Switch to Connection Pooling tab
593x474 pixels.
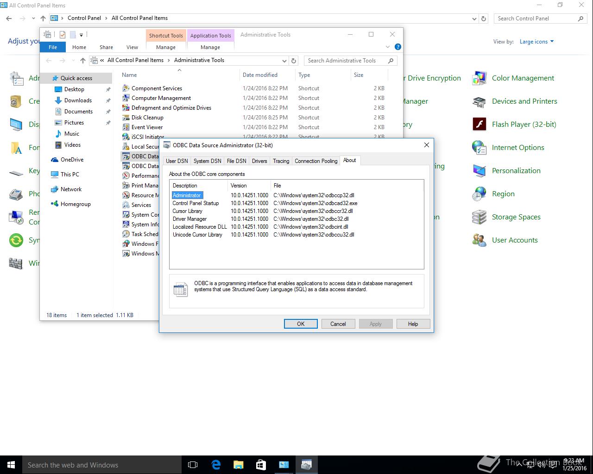316,161
